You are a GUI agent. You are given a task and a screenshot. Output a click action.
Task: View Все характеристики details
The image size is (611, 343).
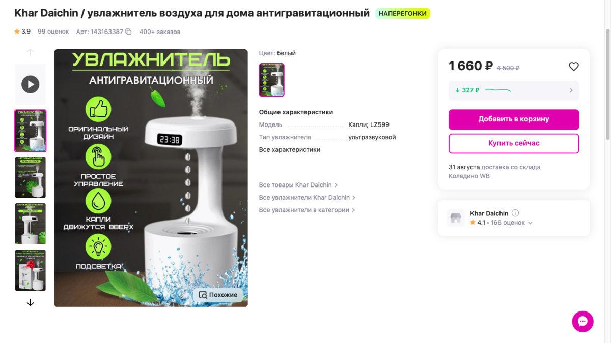(290, 150)
